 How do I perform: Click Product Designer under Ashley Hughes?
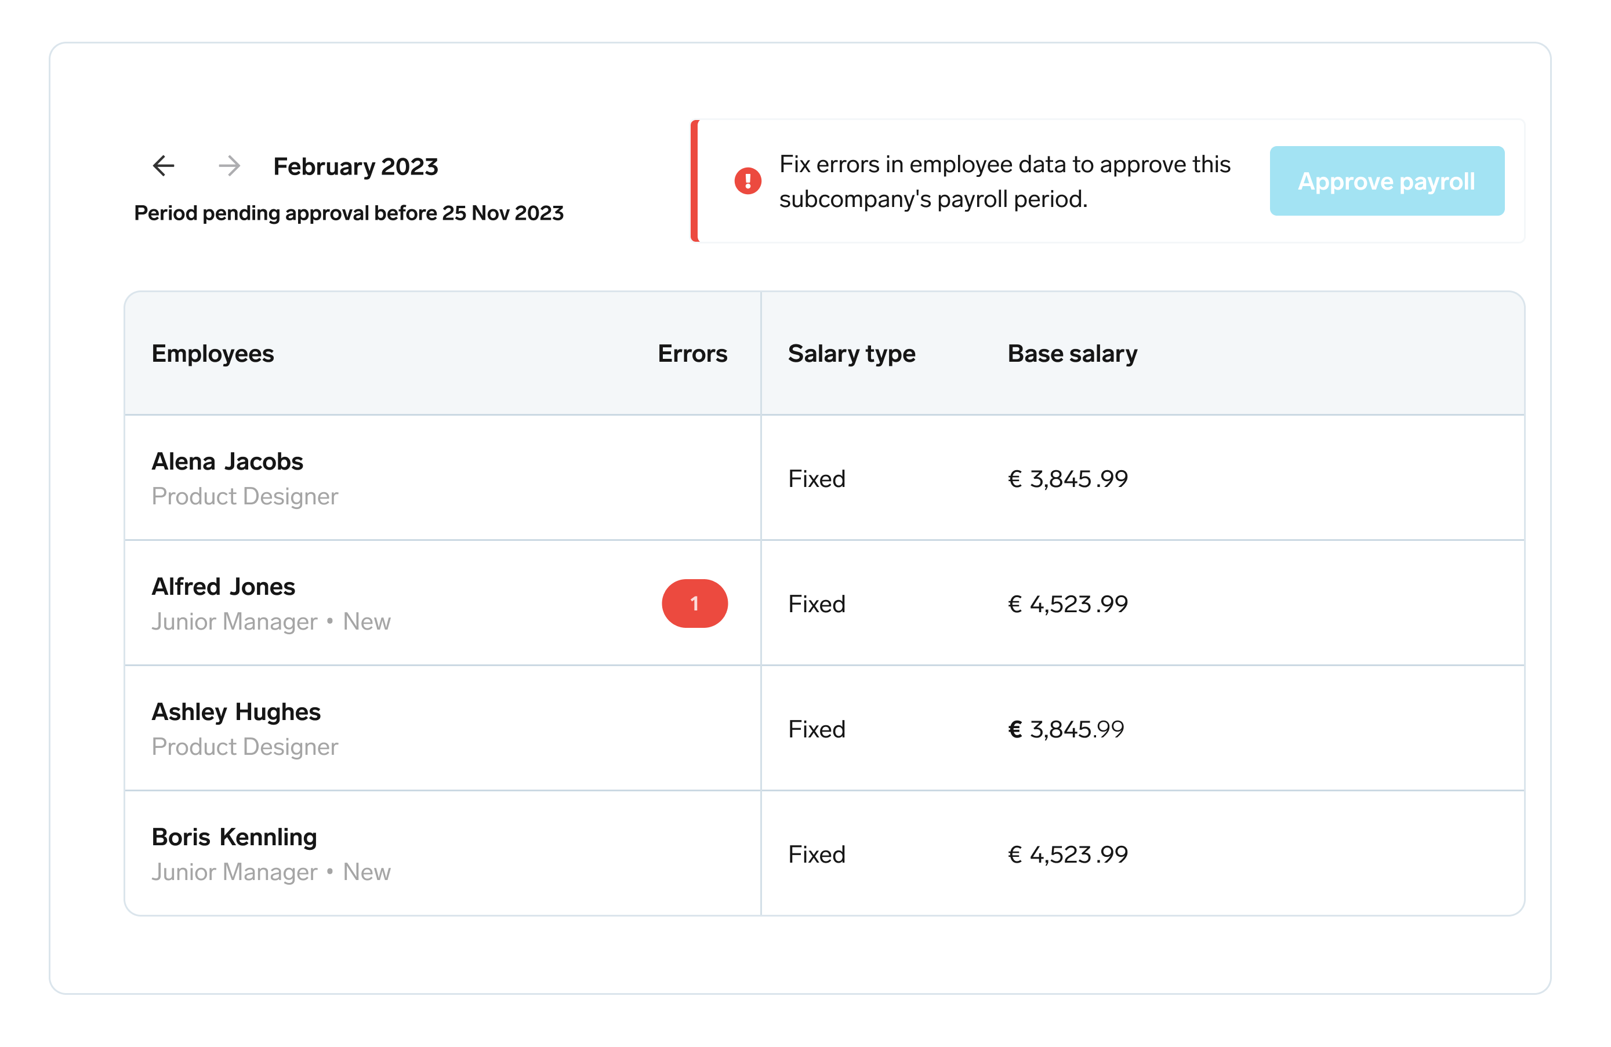click(x=245, y=747)
